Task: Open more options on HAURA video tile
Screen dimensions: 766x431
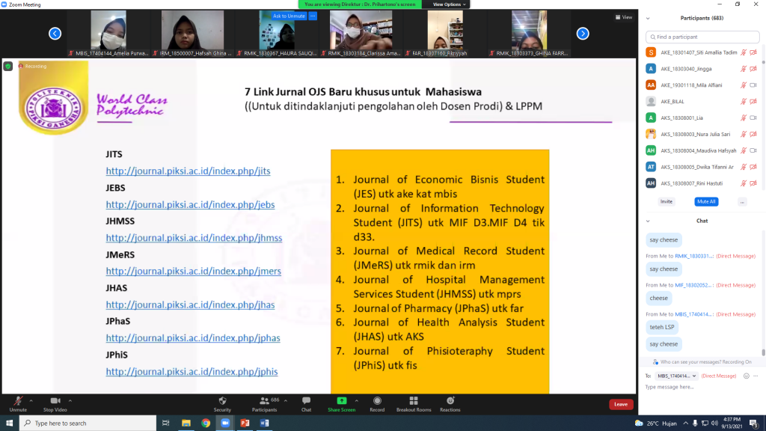Action: point(313,16)
